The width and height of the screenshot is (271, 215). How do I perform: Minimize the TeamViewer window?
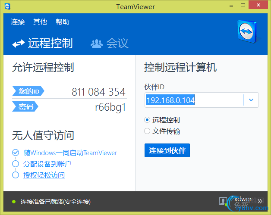pyautogui.click(x=231, y=6)
